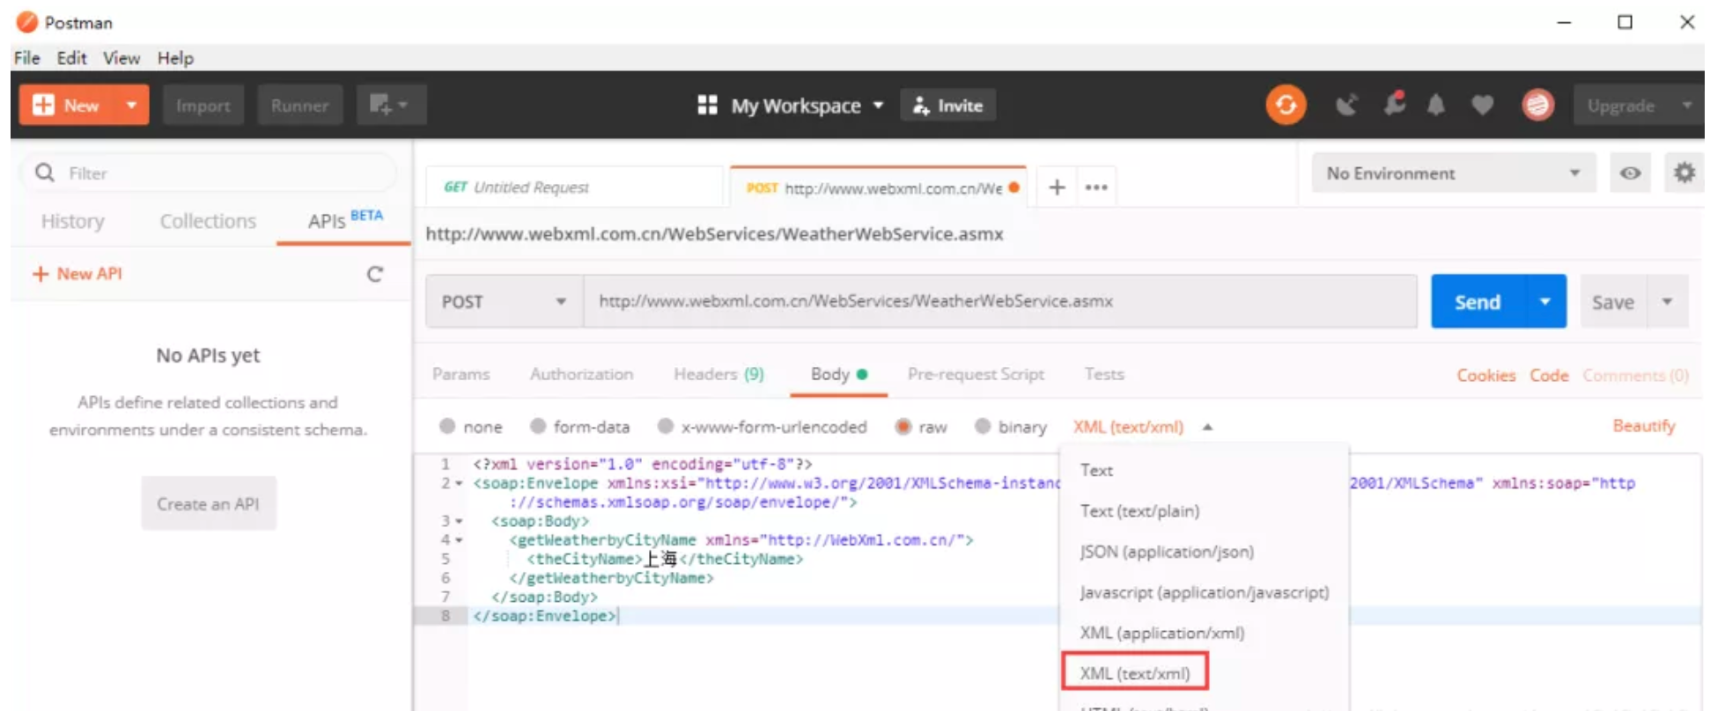
Task: Open the Tests request tab
Action: 1104,374
